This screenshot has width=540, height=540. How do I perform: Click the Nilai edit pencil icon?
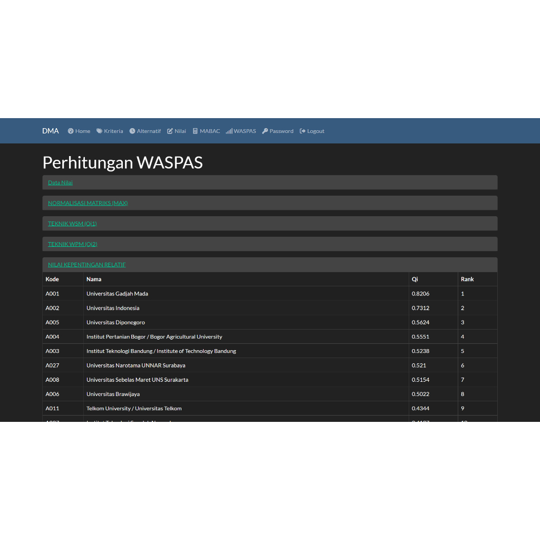[x=170, y=131]
